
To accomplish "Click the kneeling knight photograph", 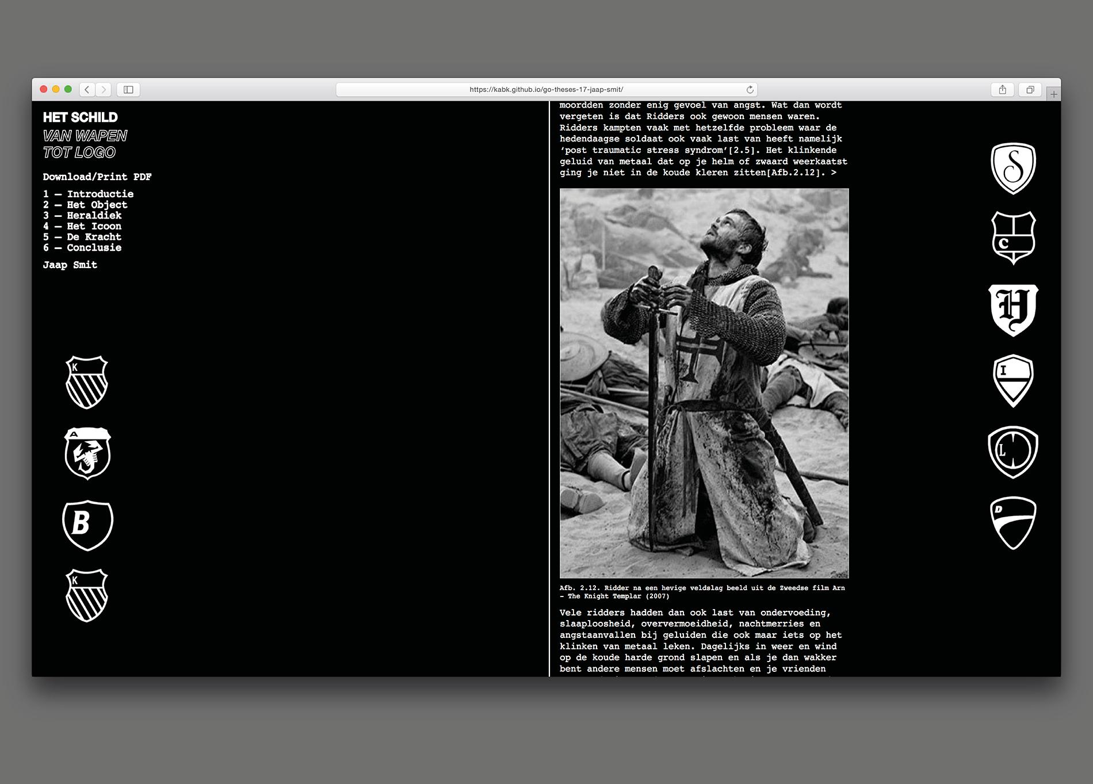I will tap(704, 383).
